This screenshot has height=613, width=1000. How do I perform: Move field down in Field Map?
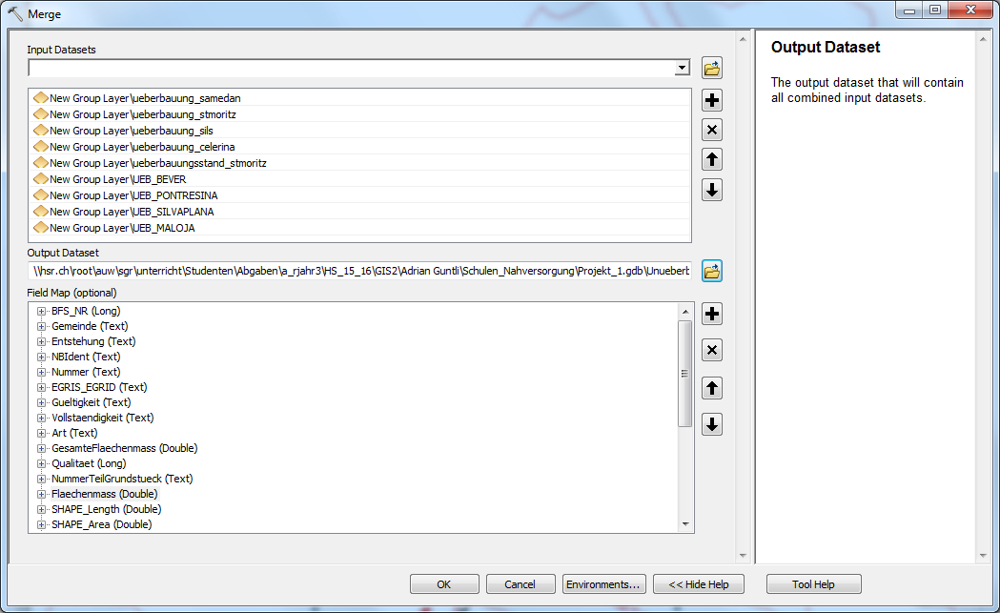point(711,424)
